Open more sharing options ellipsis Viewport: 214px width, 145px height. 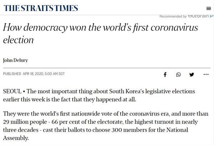[206, 74]
